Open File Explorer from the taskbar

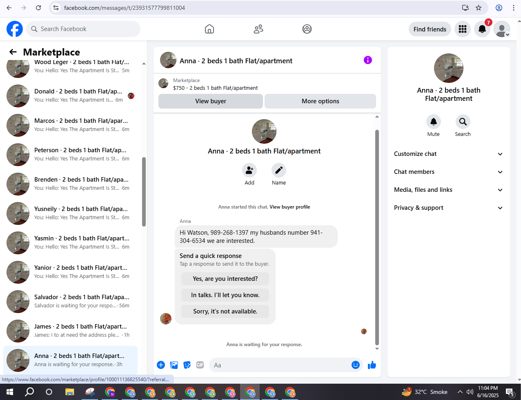[x=69, y=392]
